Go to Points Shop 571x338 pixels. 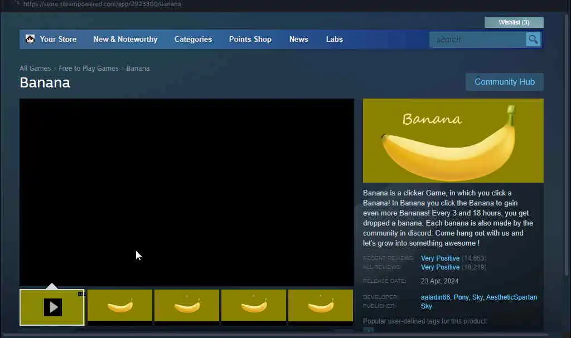click(250, 40)
